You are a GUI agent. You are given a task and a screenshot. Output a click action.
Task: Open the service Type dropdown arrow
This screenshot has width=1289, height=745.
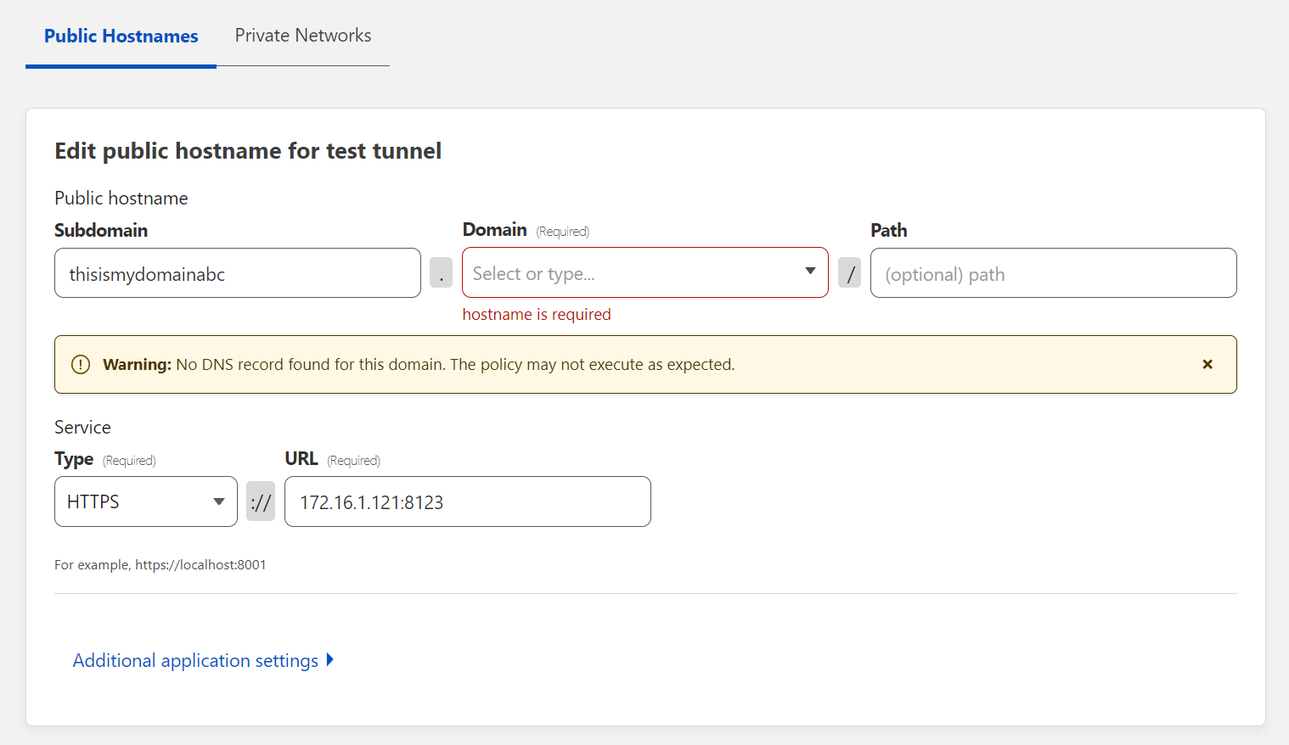219,501
